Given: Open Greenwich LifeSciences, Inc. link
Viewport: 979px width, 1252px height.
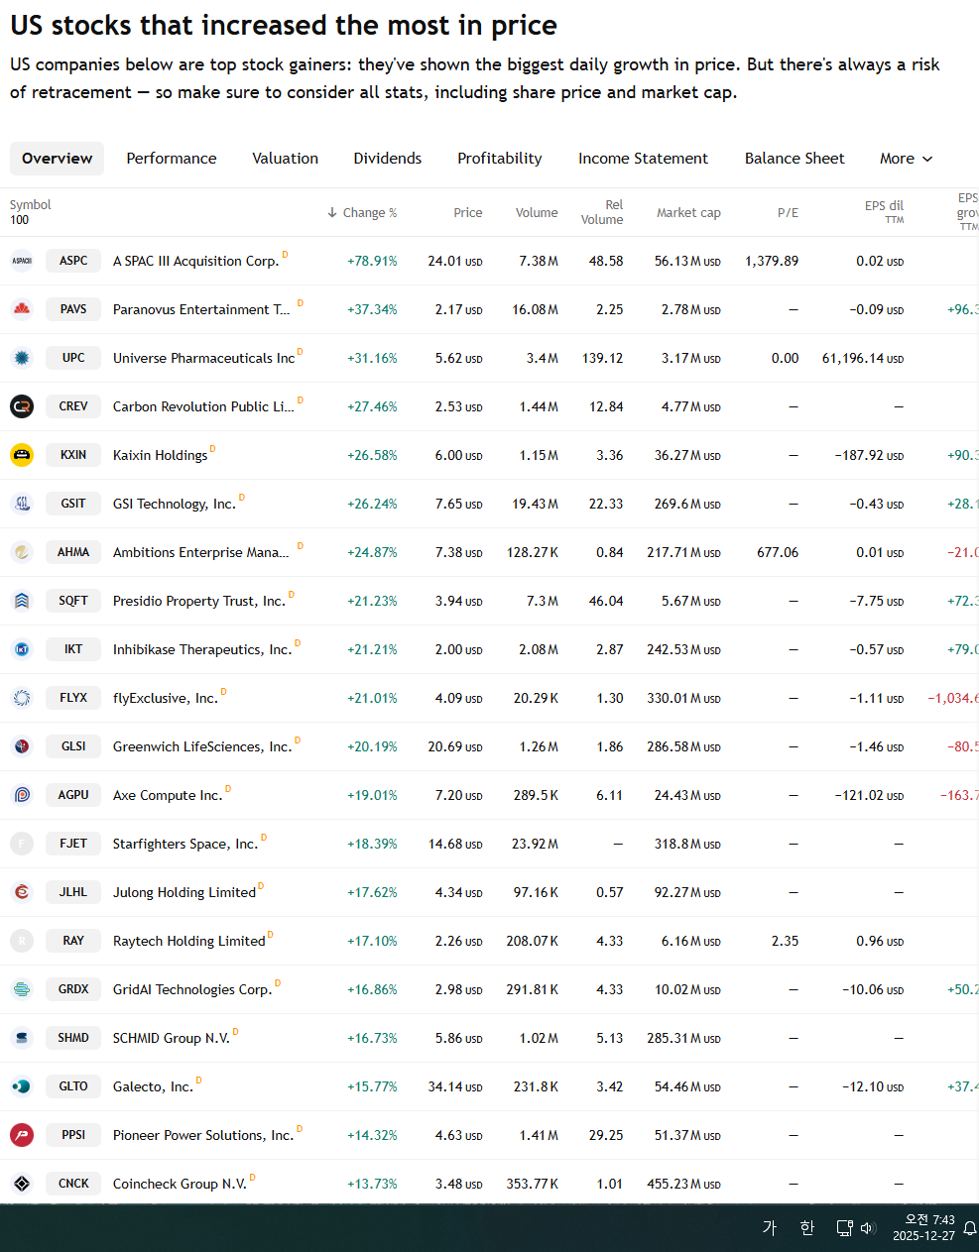Looking at the screenshot, I should [x=202, y=746].
